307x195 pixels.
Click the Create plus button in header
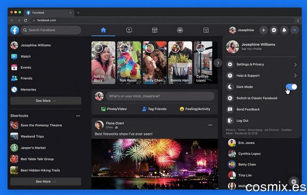click(x=264, y=30)
